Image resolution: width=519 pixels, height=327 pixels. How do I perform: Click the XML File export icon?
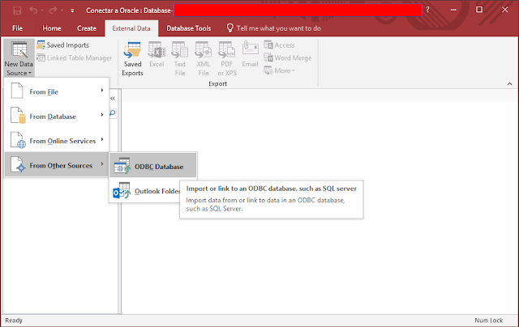click(x=204, y=59)
